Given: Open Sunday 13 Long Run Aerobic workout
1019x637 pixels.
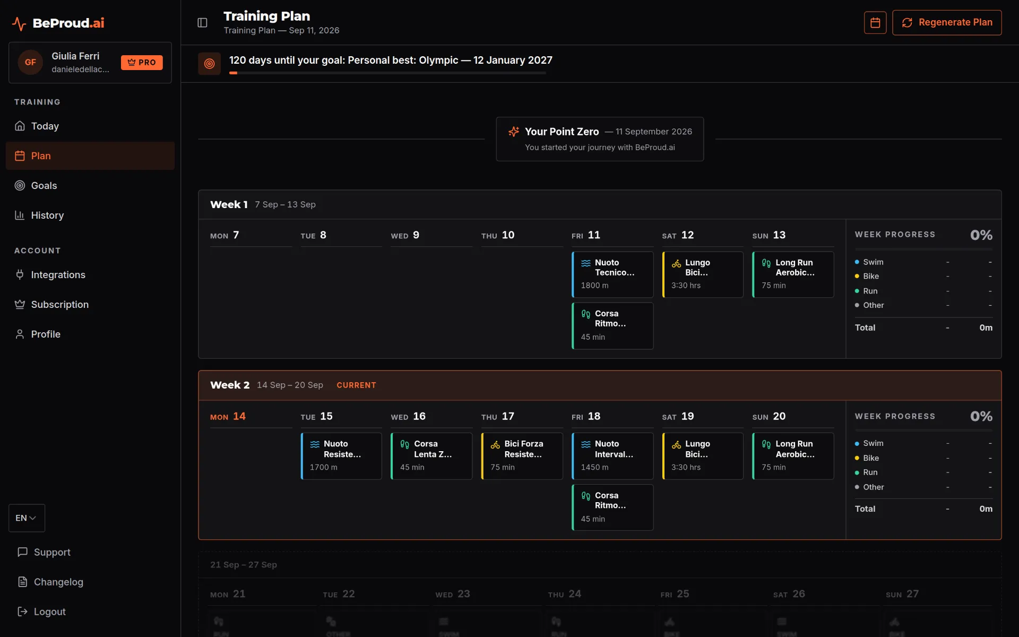Looking at the screenshot, I should (793, 274).
